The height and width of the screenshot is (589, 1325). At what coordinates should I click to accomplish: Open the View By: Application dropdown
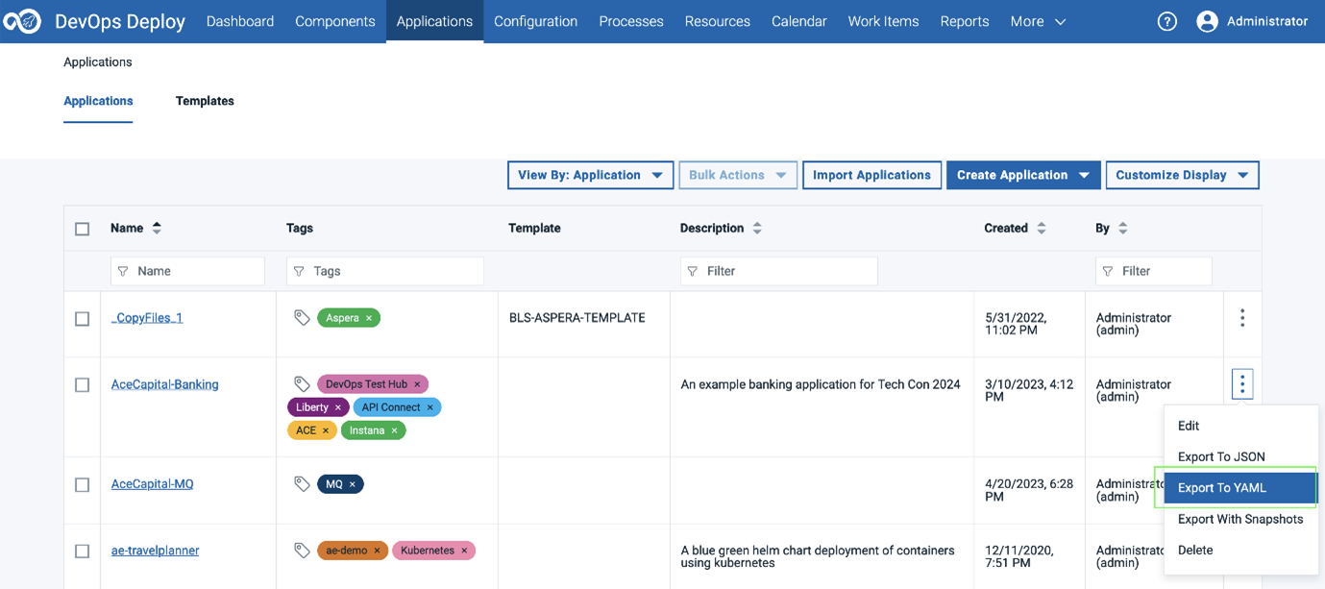tap(590, 175)
